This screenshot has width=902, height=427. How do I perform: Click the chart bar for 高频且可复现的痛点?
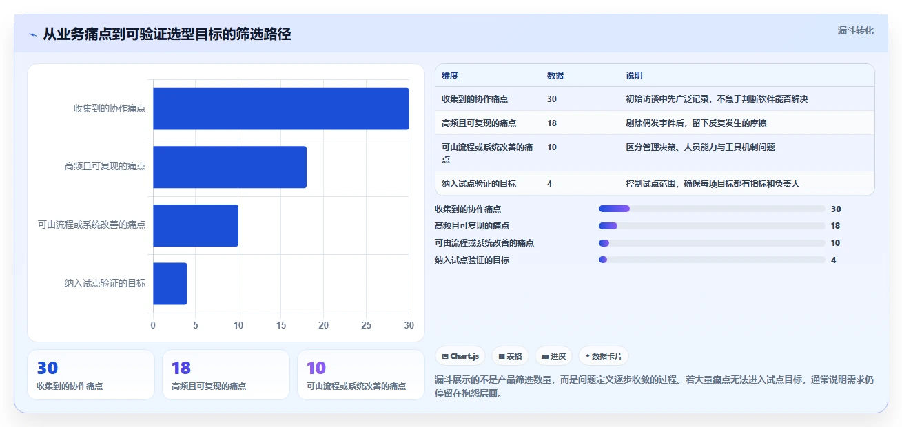click(229, 167)
